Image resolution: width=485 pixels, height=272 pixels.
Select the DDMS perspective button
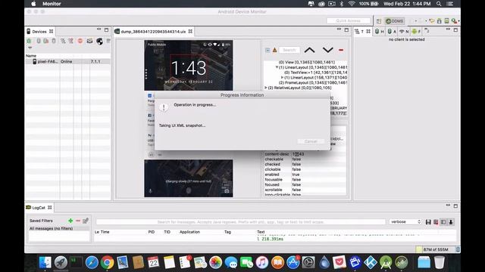[x=395, y=21]
